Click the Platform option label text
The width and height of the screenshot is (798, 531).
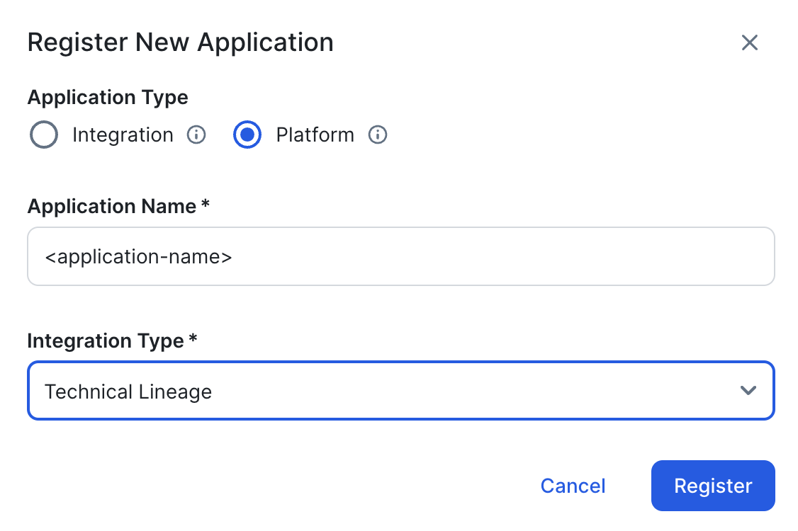315,135
